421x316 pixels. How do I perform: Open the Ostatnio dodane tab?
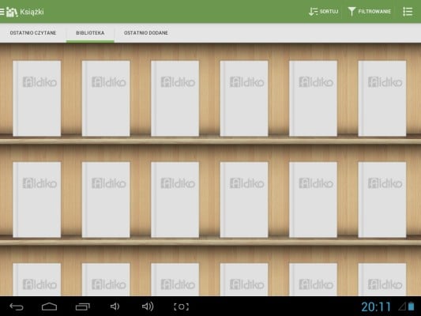146,32
